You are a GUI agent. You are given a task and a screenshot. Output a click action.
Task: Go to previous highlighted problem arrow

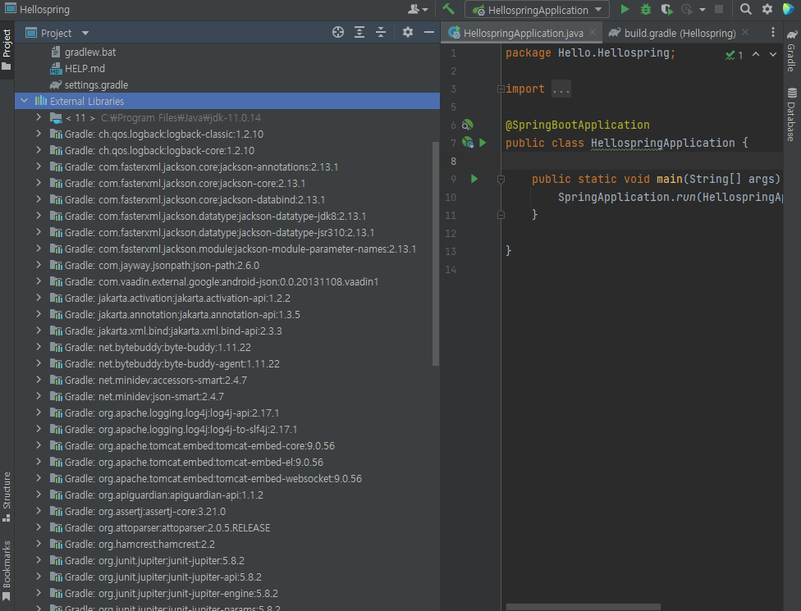[x=756, y=54]
